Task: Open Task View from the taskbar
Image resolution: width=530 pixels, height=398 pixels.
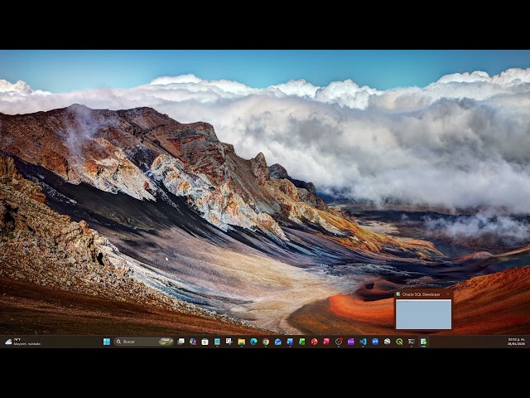Action: point(181,342)
